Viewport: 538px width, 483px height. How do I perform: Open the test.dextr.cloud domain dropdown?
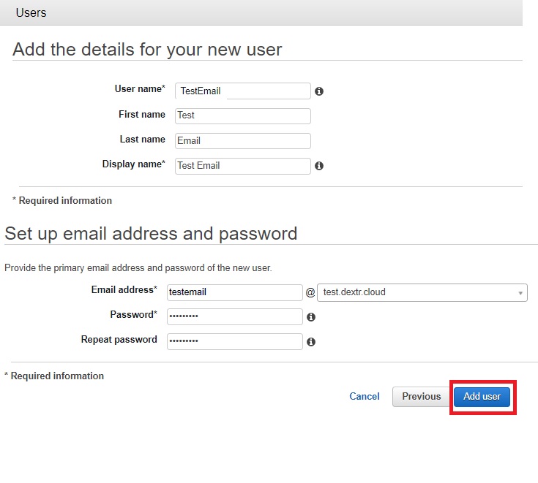coord(422,292)
